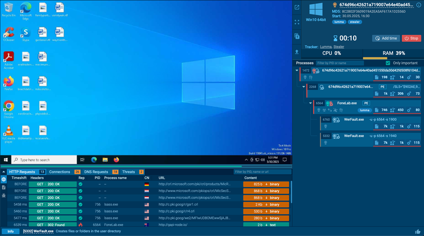Open the Stealer tracker link
Viewport: 424px width, 236px height.
[x=339, y=47]
